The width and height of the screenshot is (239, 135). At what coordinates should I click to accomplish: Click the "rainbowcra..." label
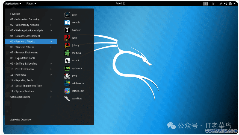[x=79, y=83]
